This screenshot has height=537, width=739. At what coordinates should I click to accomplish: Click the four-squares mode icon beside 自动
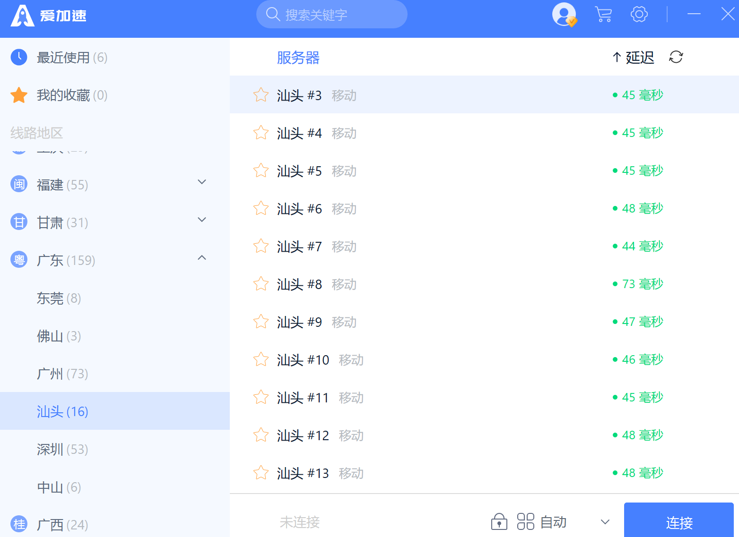[525, 522]
